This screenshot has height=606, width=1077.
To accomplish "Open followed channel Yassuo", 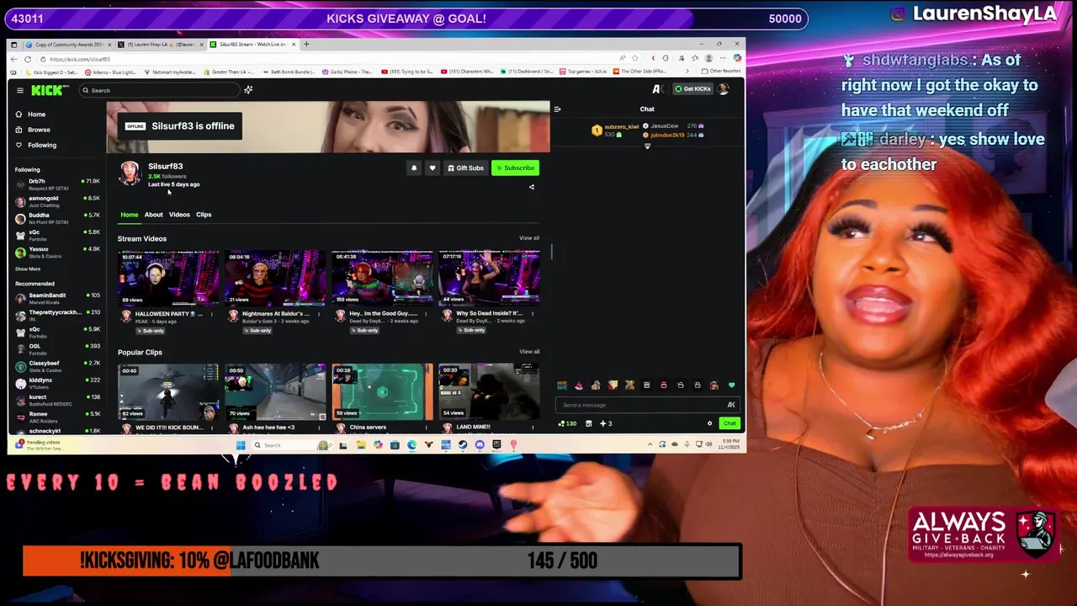I will click(x=57, y=252).
